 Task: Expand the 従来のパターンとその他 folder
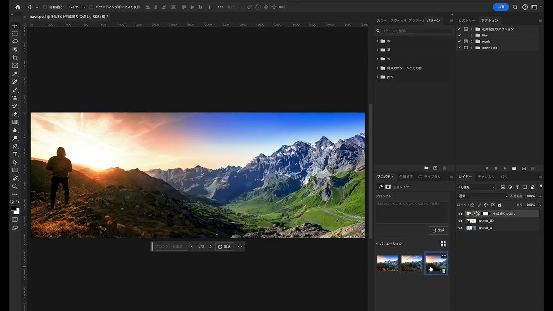[377, 68]
